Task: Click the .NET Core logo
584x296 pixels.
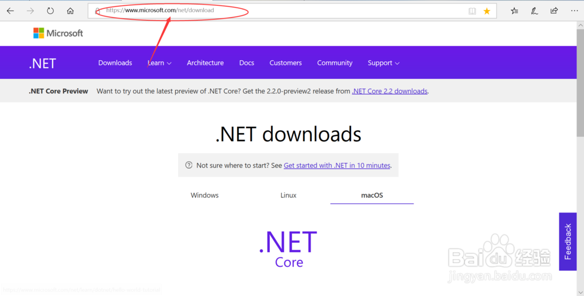Action: (x=288, y=249)
